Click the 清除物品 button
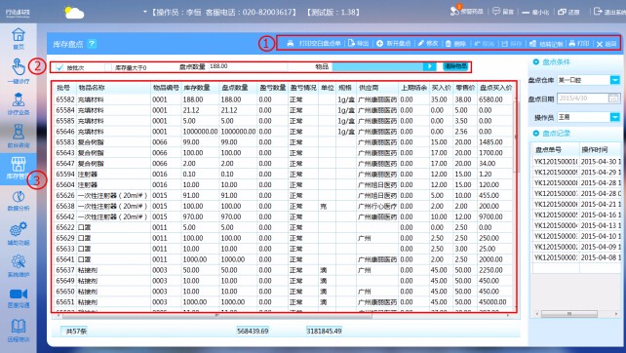The width and height of the screenshot is (626, 353). pos(455,66)
